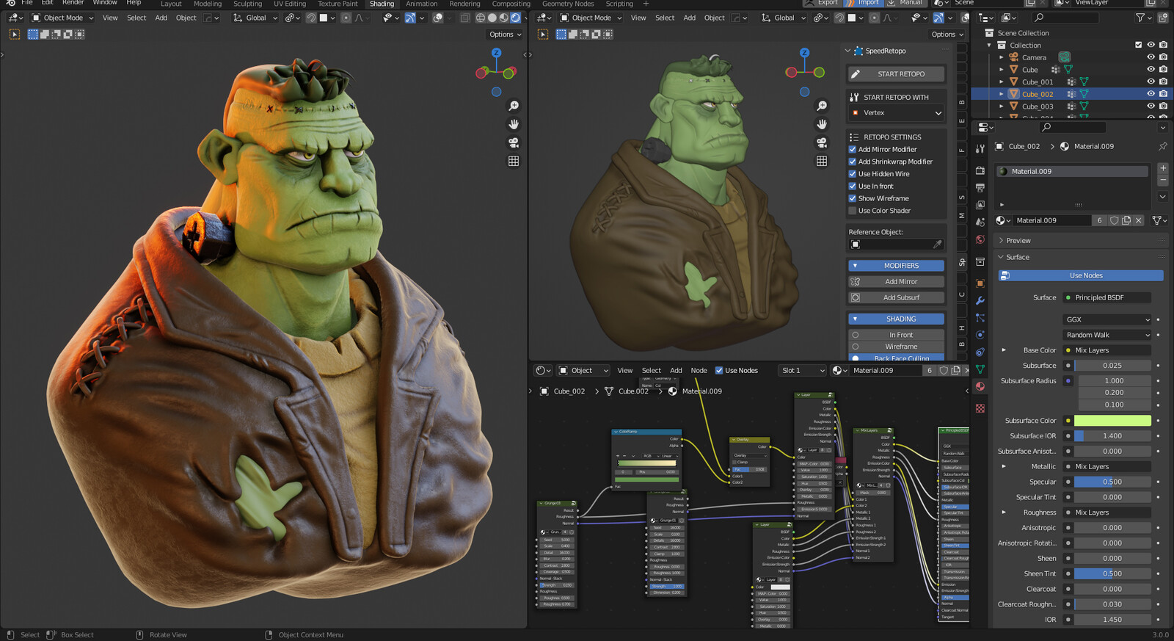Toggle Use Hidden Wire checkbox
This screenshot has width=1174, height=641.
coord(853,174)
